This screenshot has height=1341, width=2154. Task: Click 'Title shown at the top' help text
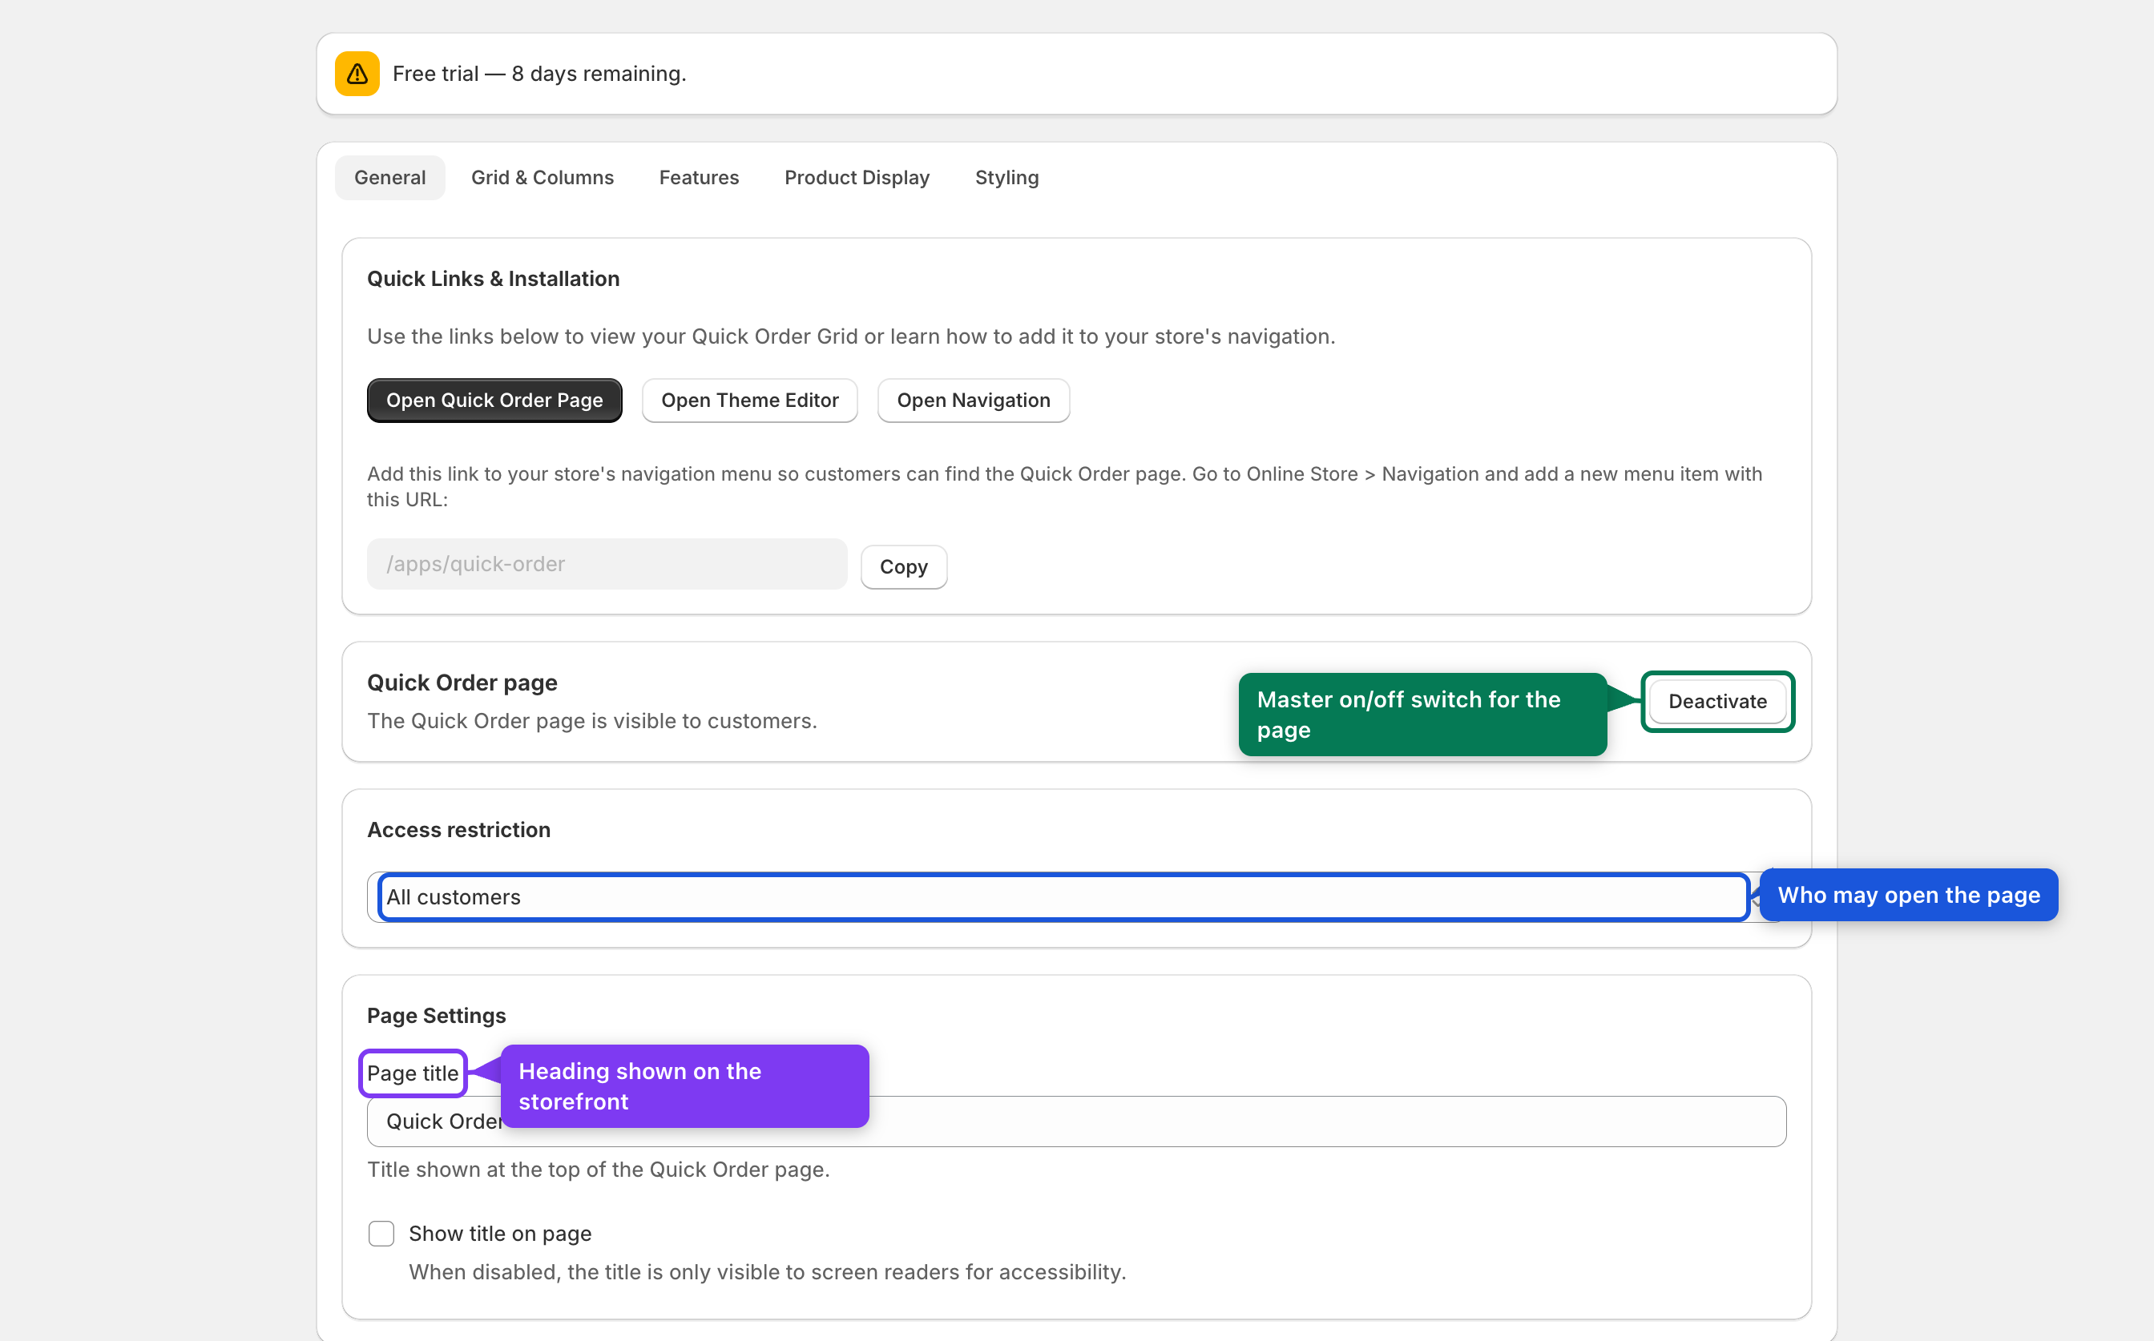click(598, 1170)
